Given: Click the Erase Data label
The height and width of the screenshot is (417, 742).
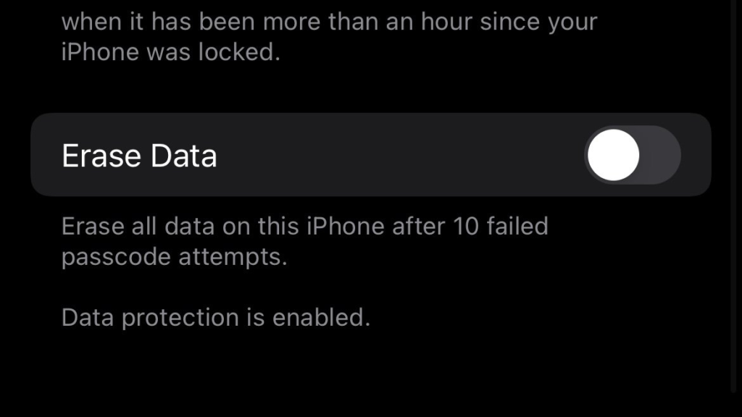Looking at the screenshot, I should [139, 156].
